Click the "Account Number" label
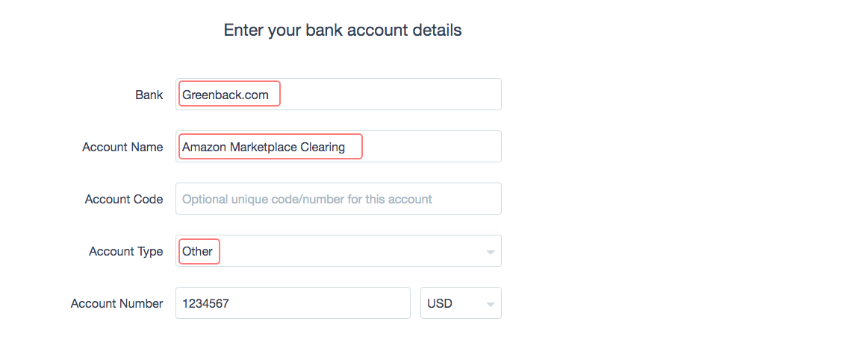Screen dimensions: 846x342 [x=116, y=303]
